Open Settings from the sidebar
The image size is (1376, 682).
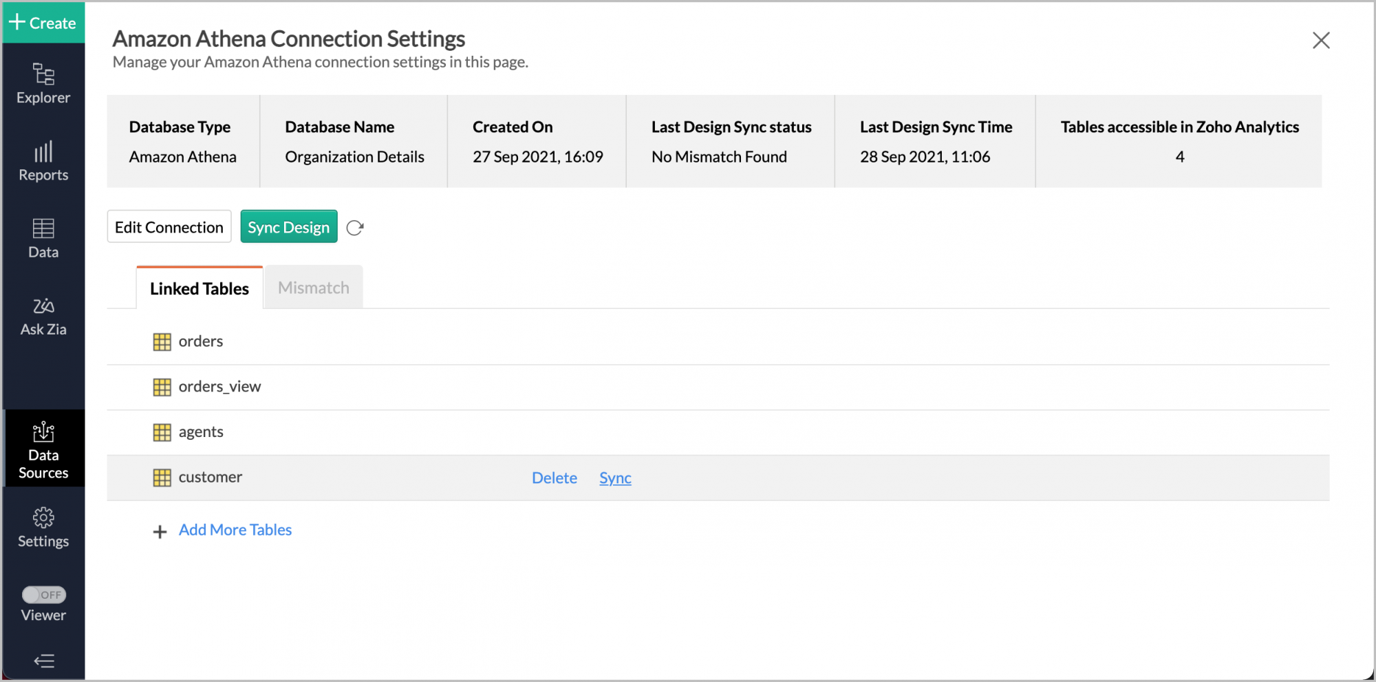[43, 526]
